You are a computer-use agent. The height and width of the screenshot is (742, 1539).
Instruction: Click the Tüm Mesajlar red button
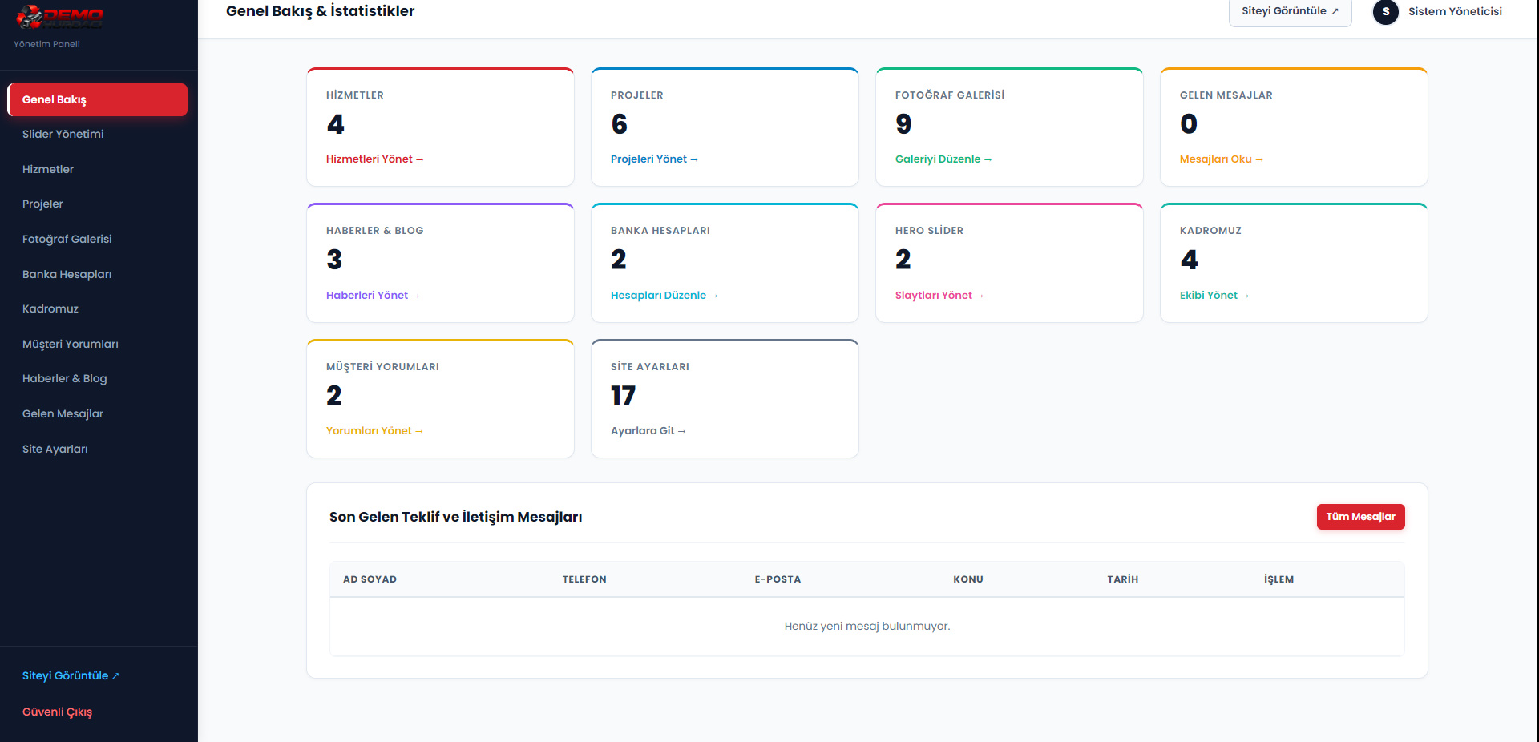tap(1360, 517)
